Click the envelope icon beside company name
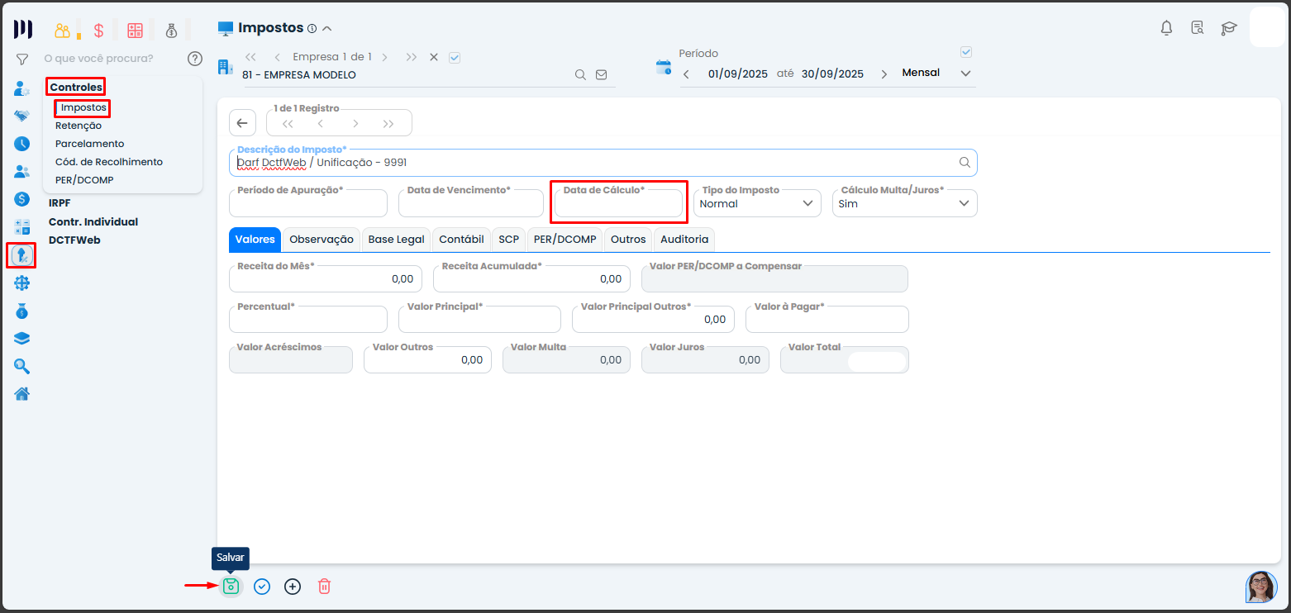 pos(601,74)
